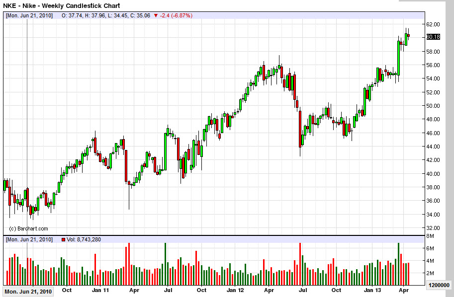This screenshot has width=454, height=297.
Task: Click the red square volume legend marker
Action: pyautogui.click(x=64, y=239)
